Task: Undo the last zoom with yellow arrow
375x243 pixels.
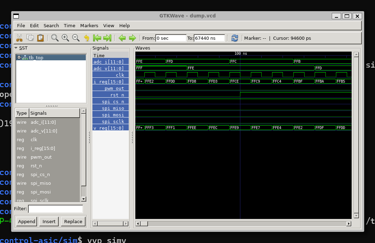Action: click(87, 38)
